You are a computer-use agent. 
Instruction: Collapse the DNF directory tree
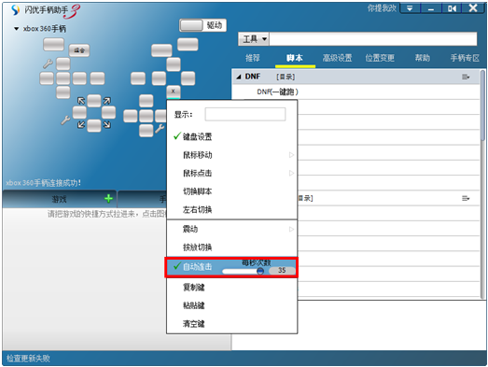(238, 77)
